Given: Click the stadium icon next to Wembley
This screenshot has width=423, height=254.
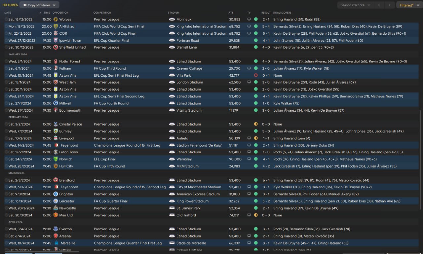Looking at the screenshot, I should (x=172, y=159).
